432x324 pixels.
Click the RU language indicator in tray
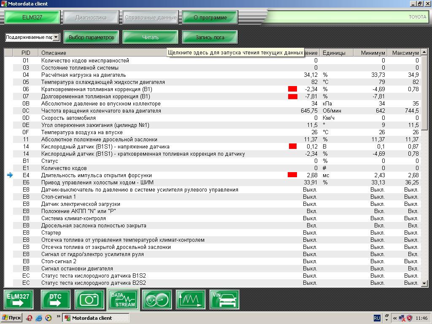(377, 318)
